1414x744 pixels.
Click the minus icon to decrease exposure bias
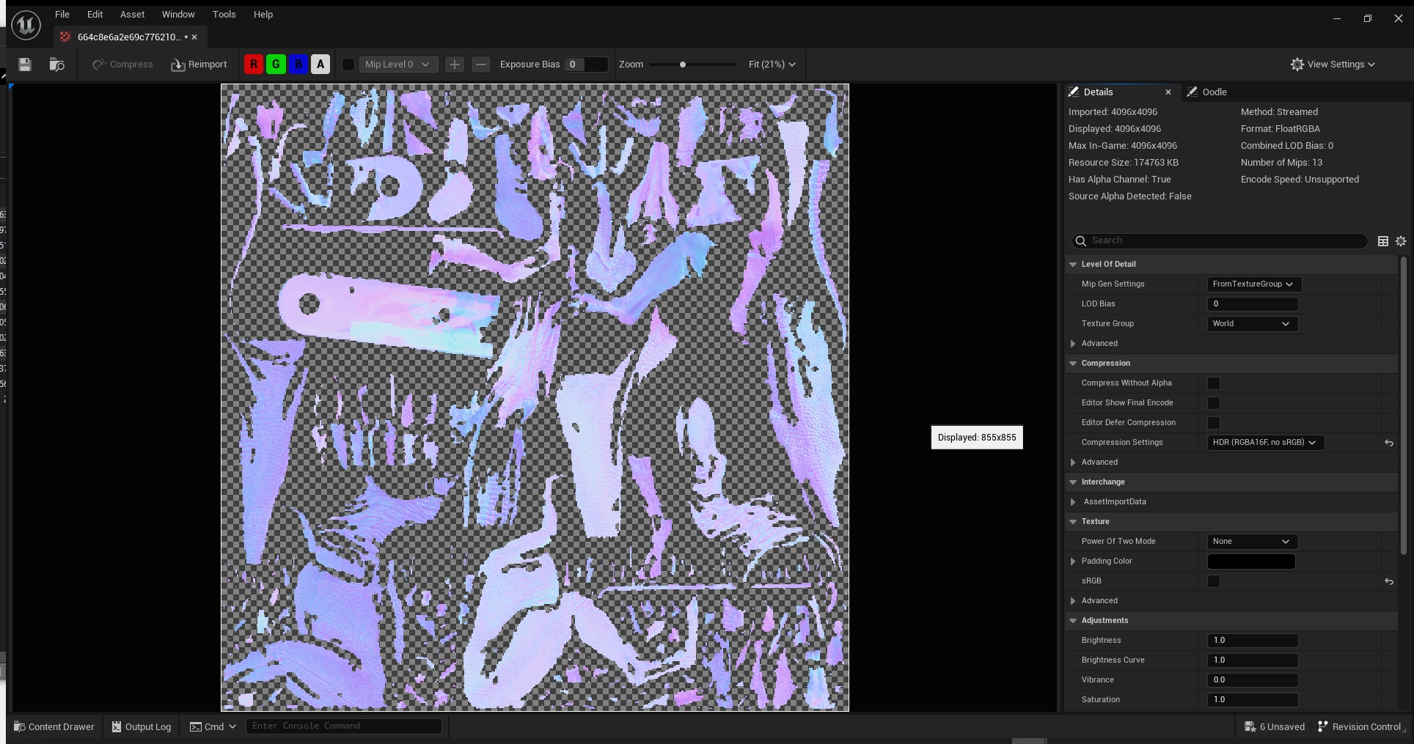[480, 65]
